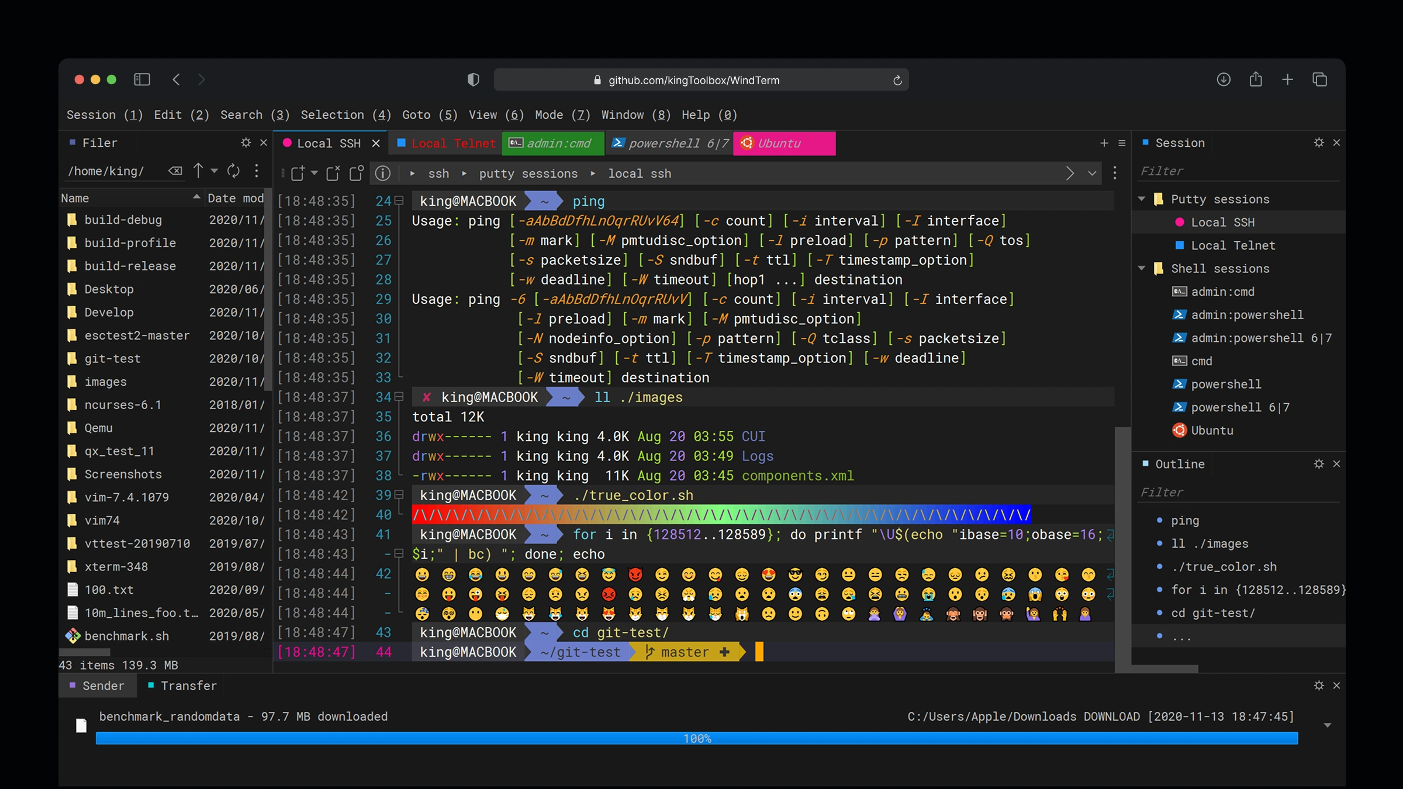Click the Session panel Filter field
Viewport: 1403px width, 789px height.
pyautogui.click(x=1239, y=171)
